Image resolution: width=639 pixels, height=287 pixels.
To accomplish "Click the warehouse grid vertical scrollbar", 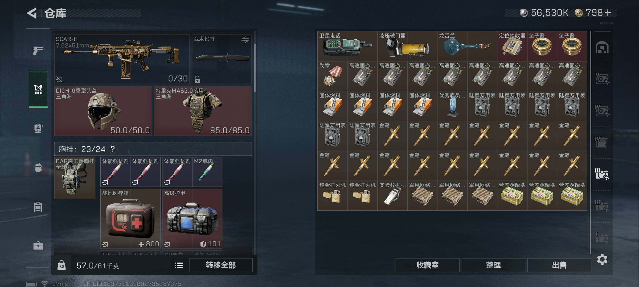I will point(590,142).
